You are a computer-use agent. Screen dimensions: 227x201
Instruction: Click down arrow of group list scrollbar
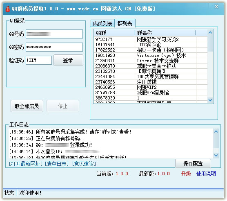point(210,100)
